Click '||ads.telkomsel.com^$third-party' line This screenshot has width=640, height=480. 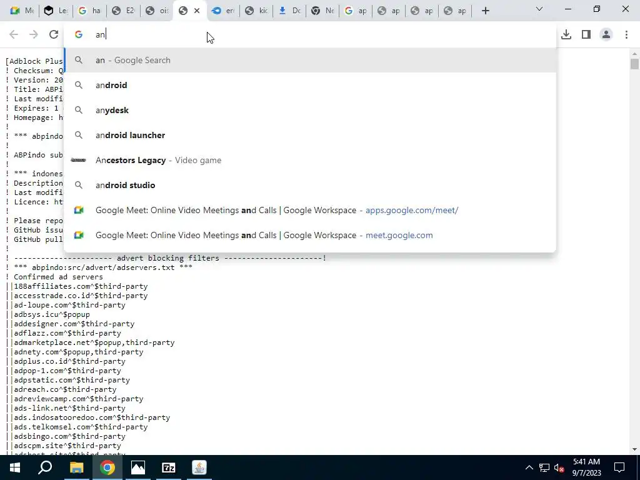[x=77, y=427]
